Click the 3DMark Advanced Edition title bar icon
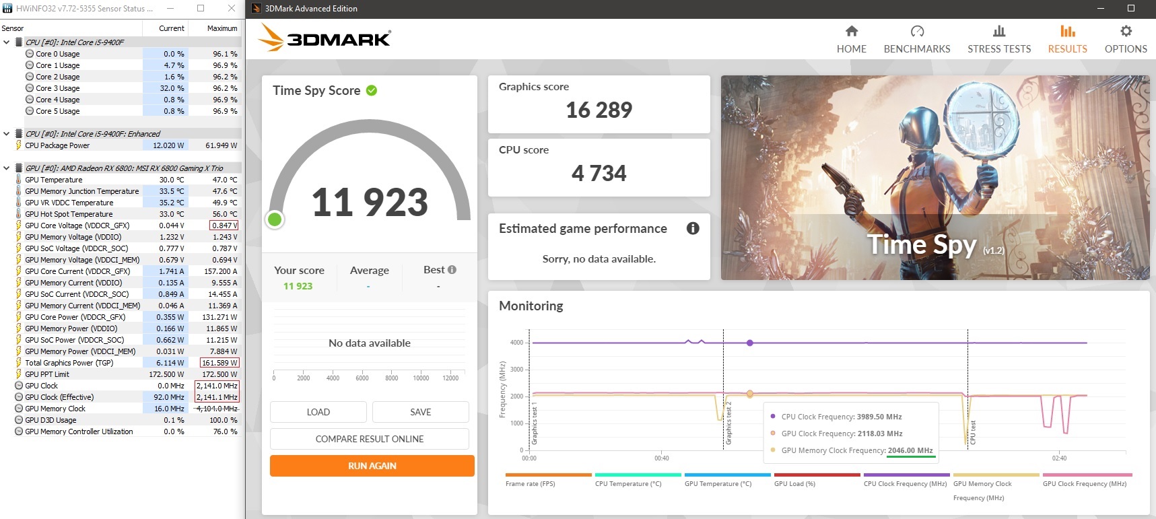1156x519 pixels. 256,8
